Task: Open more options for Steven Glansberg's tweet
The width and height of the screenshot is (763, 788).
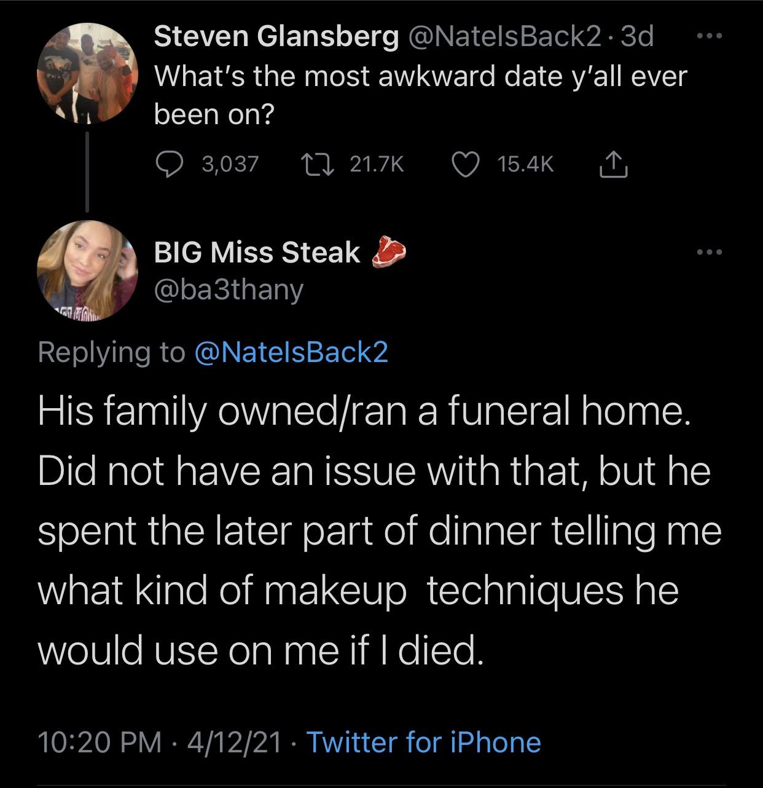Action: pos(711,36)
